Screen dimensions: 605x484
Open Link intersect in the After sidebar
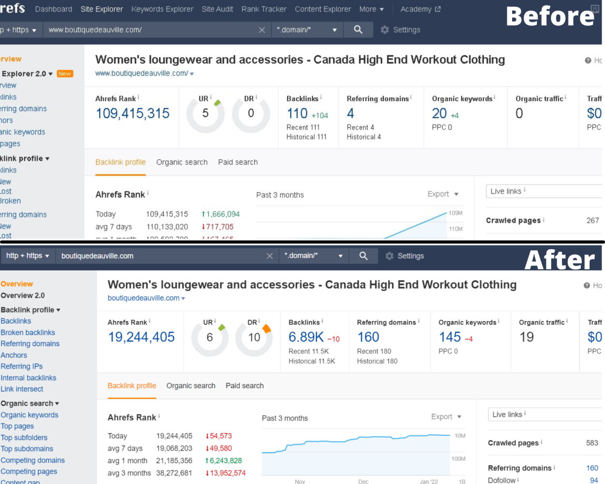point(22,389)
